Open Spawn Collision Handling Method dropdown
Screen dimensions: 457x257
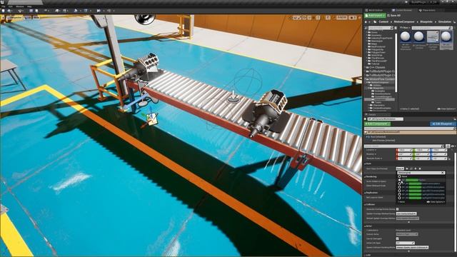pos(412,248)
